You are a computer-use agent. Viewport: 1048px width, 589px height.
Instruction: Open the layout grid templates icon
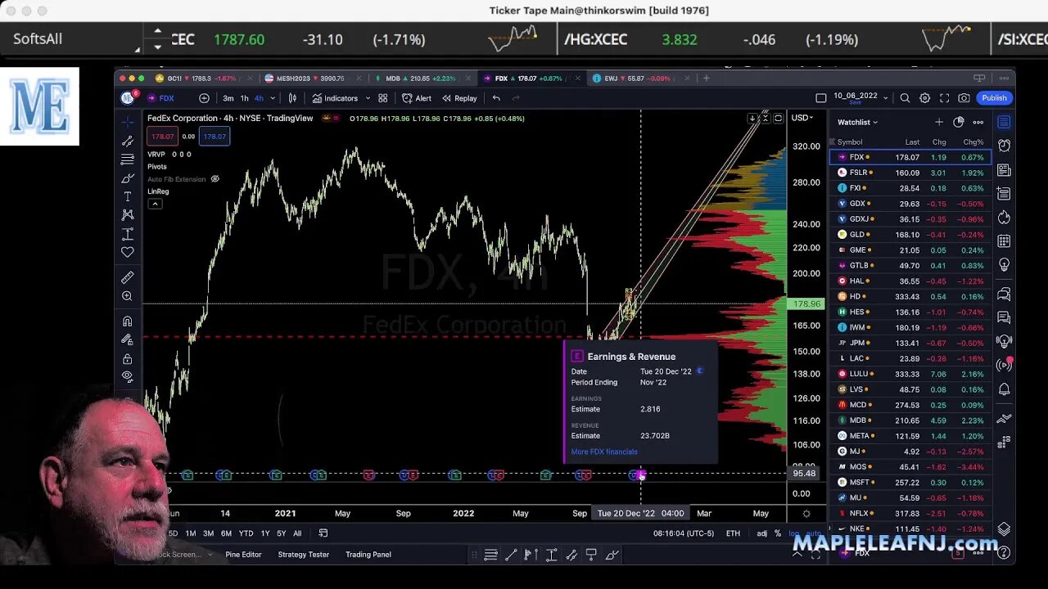point(382,98)
